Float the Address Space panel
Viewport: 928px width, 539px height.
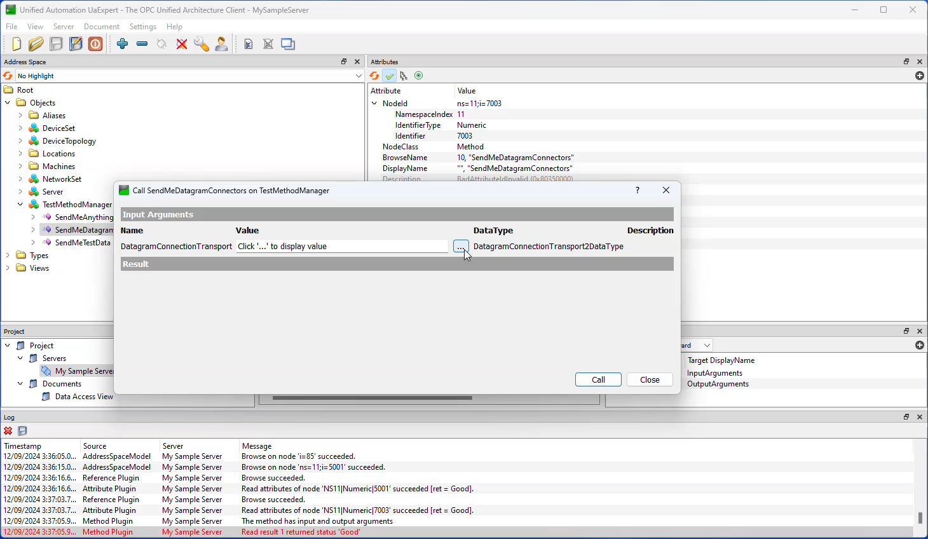coord(344,62)
